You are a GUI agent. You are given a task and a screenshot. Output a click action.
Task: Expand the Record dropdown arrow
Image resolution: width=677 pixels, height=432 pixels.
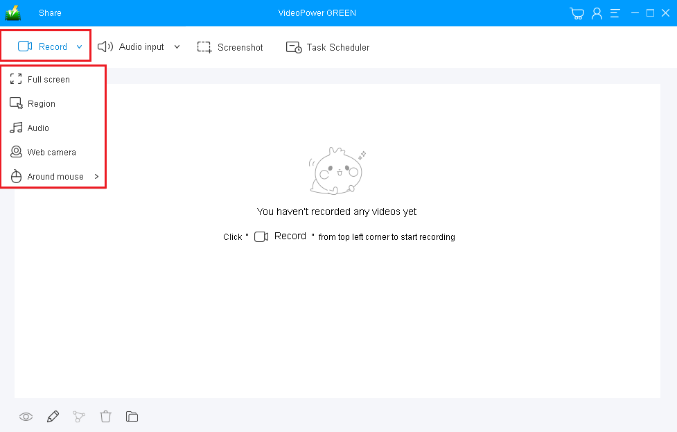tap(79, 46)
